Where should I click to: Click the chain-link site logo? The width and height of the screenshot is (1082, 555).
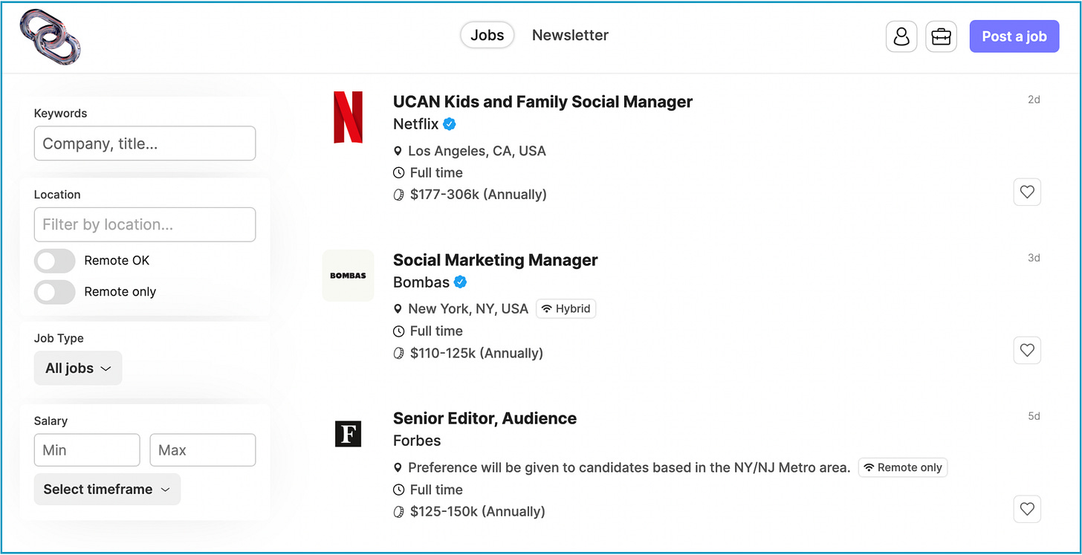point(51,36)
